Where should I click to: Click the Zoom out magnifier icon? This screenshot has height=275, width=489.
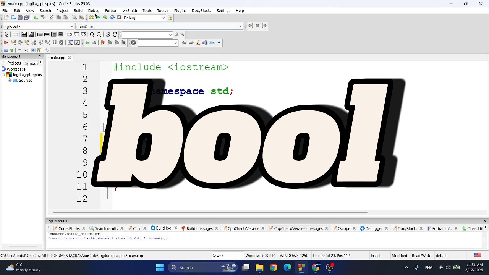click(x=99, y=34)
